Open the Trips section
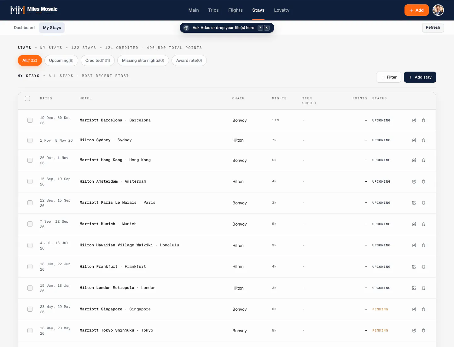The height and width of the screenshot is (347, 454). click(213, 10)
